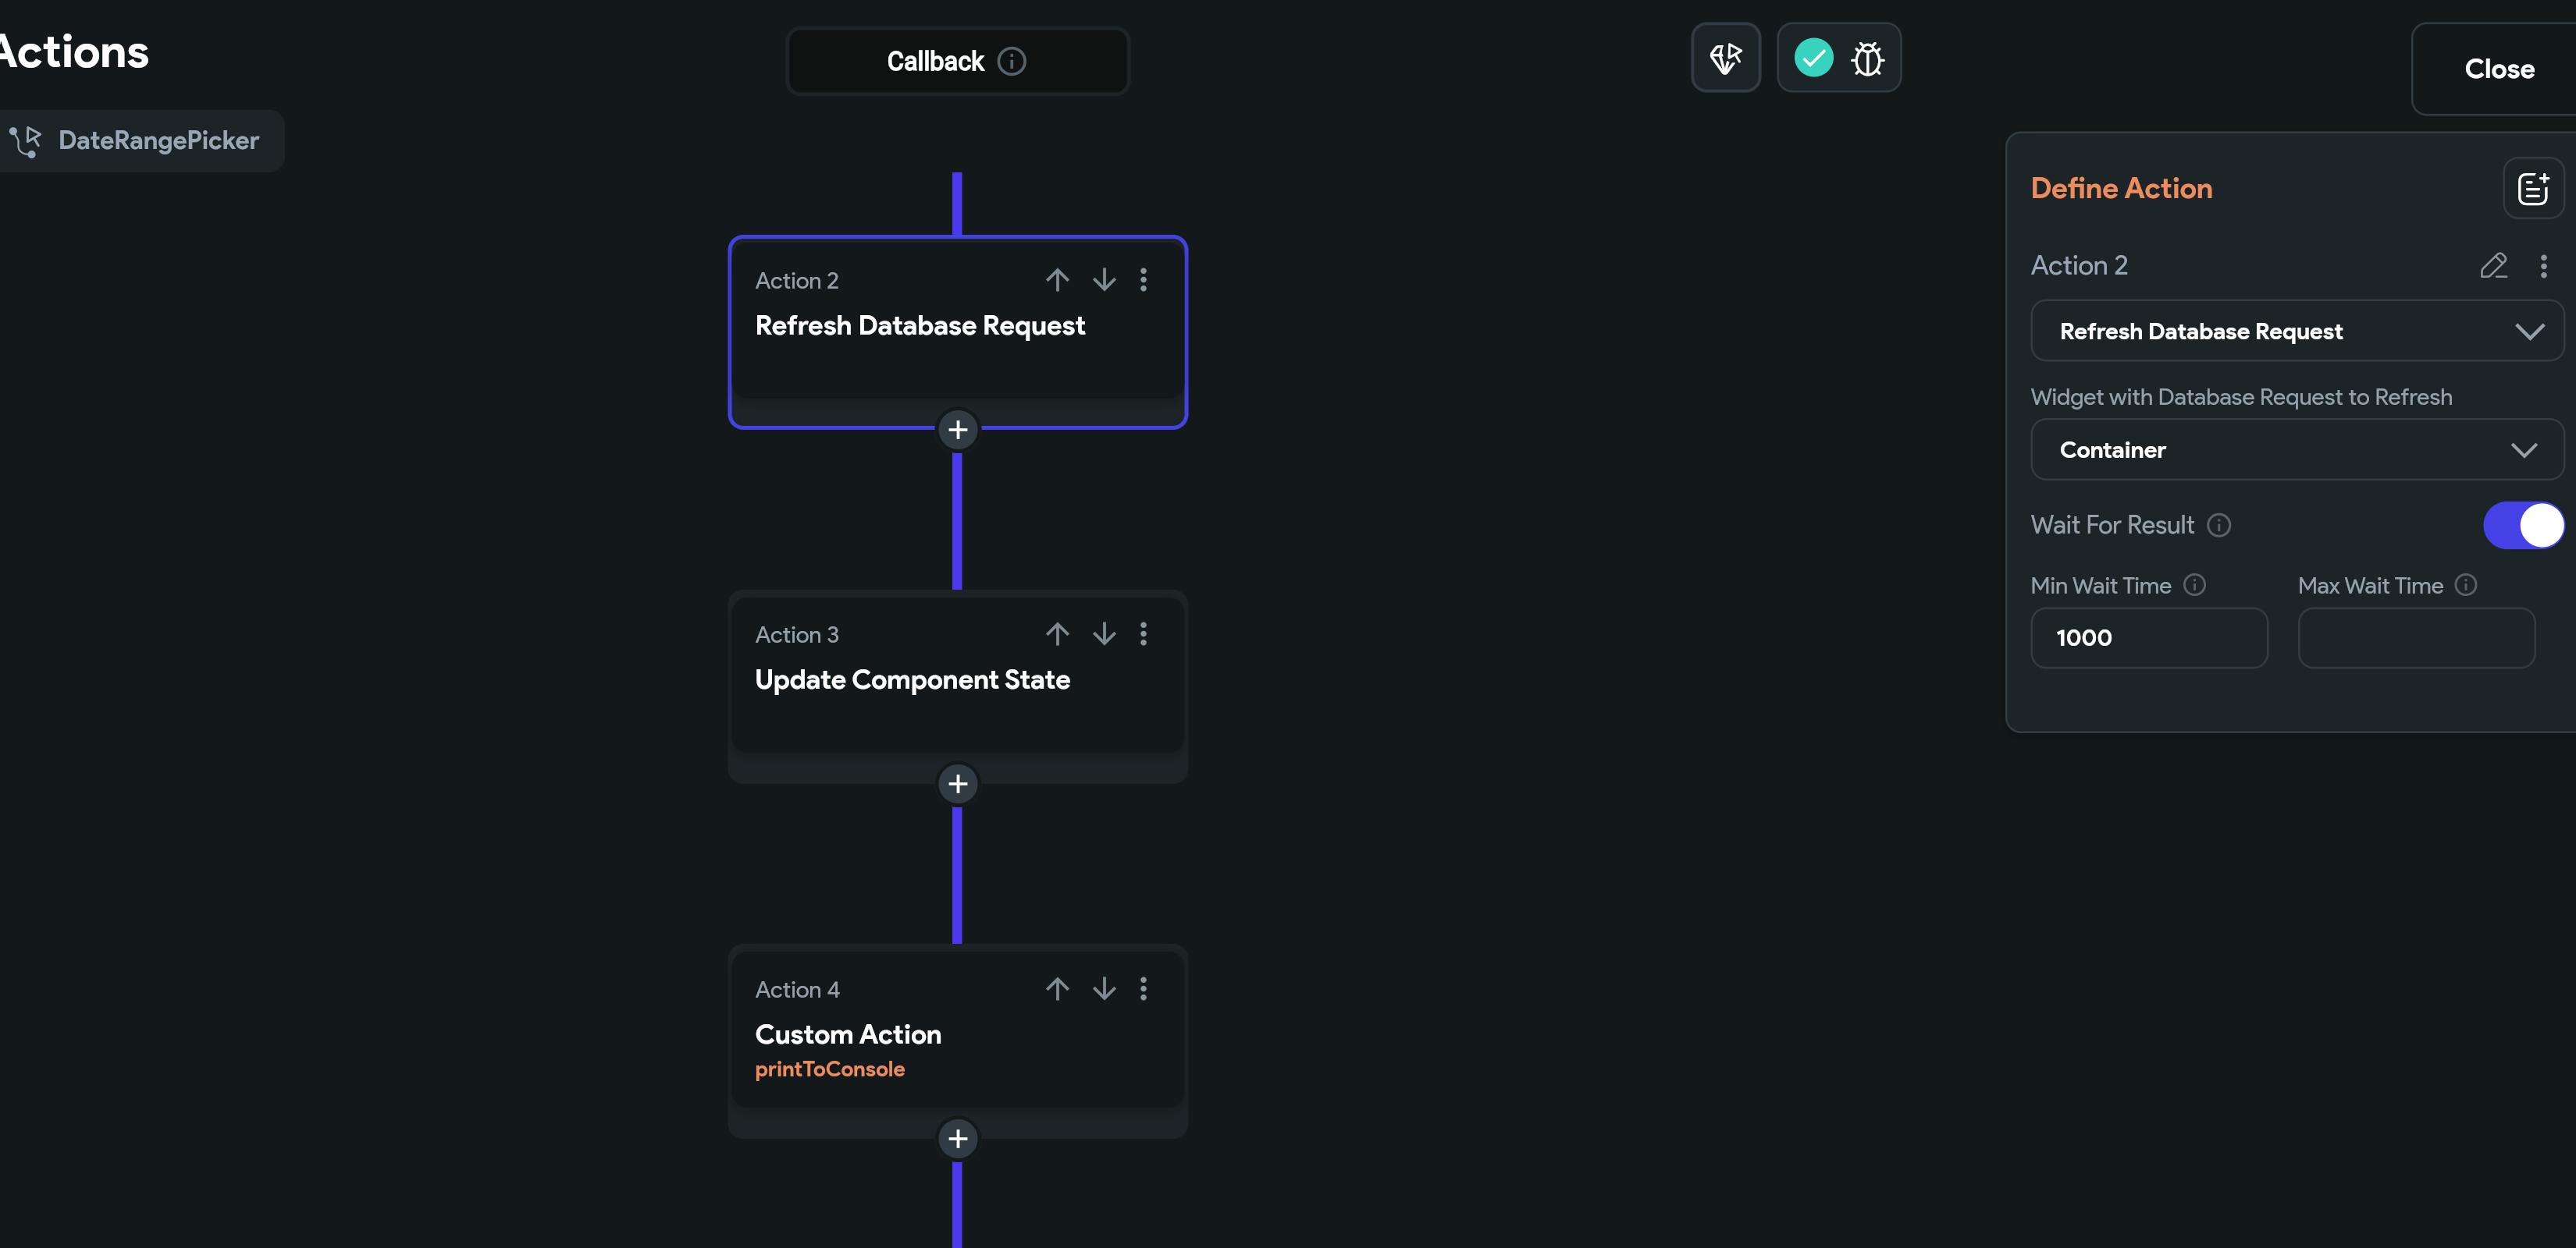Show Max Wait Time info icon
Image resolution: width=2576 pixels, height=1248 pixels.
click(2465, 586)
